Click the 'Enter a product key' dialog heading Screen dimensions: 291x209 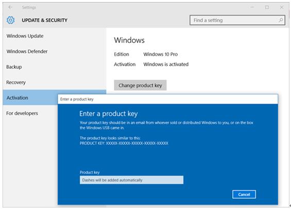108,113
